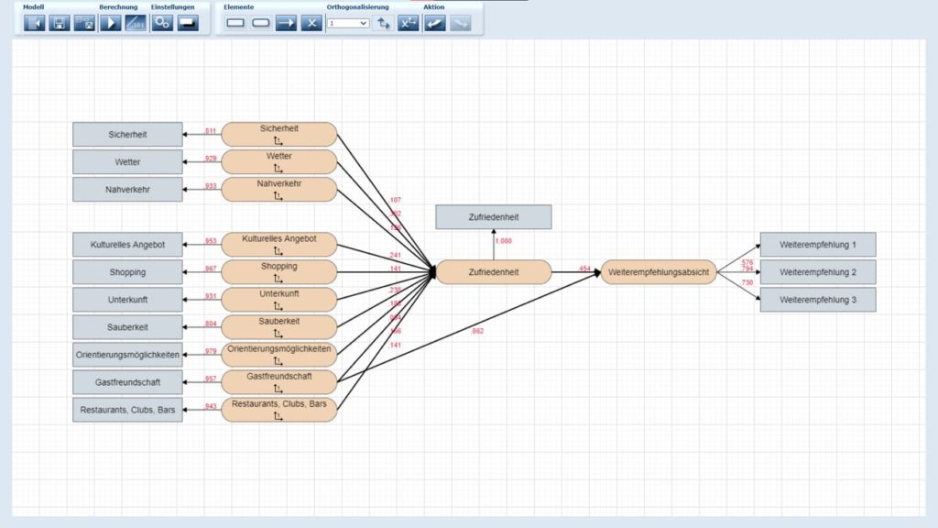
Task: Select the Weiterempfehlung 1 indicator box
Action: click(818, 245)
